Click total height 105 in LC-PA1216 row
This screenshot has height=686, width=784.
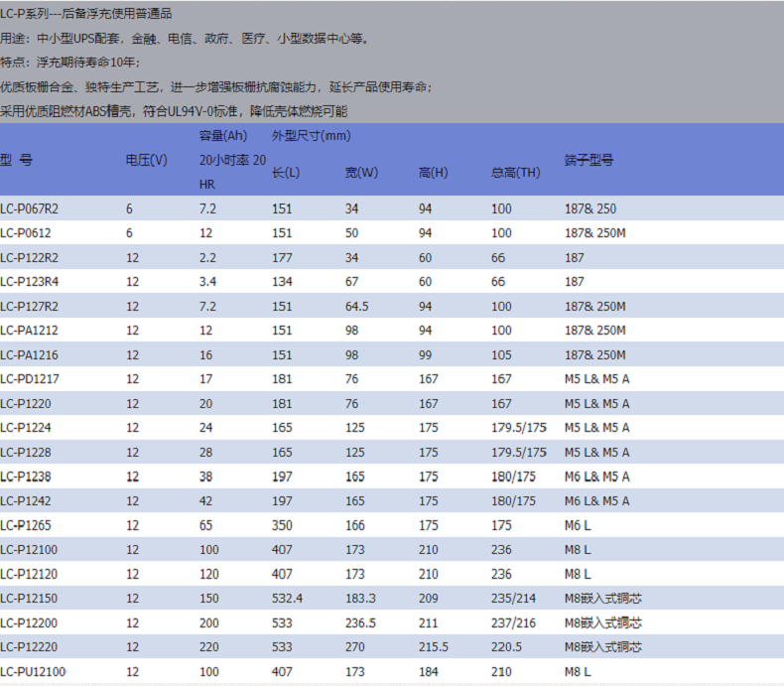pos(501,355)
